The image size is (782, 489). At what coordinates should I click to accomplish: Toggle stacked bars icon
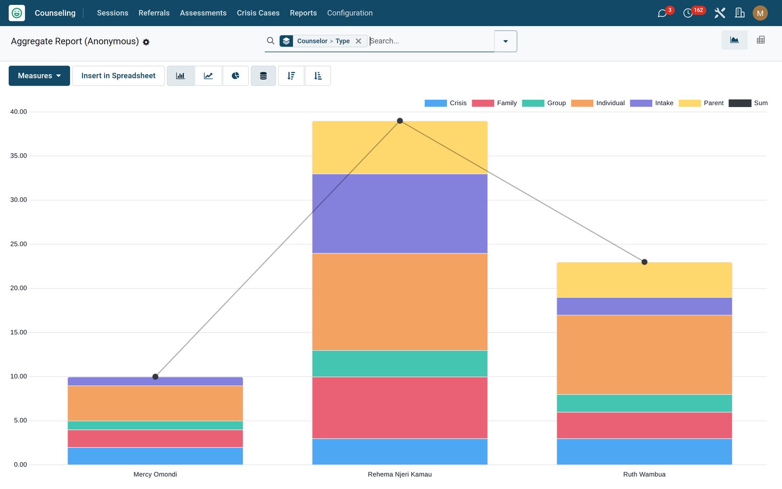[x=263, y=76]
